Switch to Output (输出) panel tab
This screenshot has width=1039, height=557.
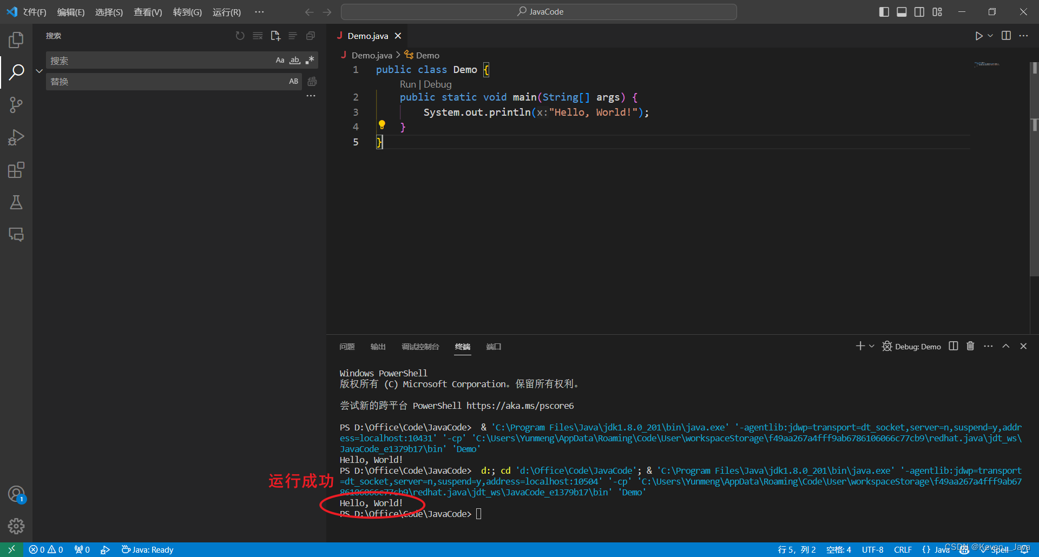378,347
